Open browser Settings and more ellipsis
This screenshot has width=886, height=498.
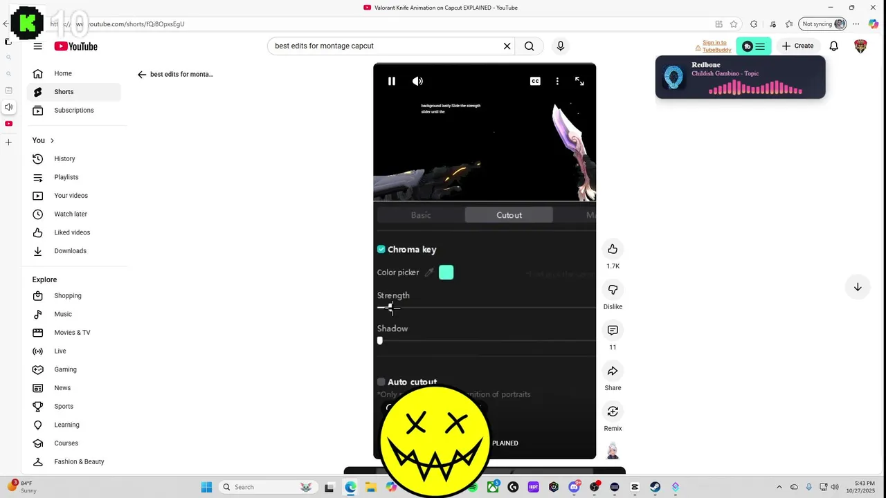pos(857,24)
